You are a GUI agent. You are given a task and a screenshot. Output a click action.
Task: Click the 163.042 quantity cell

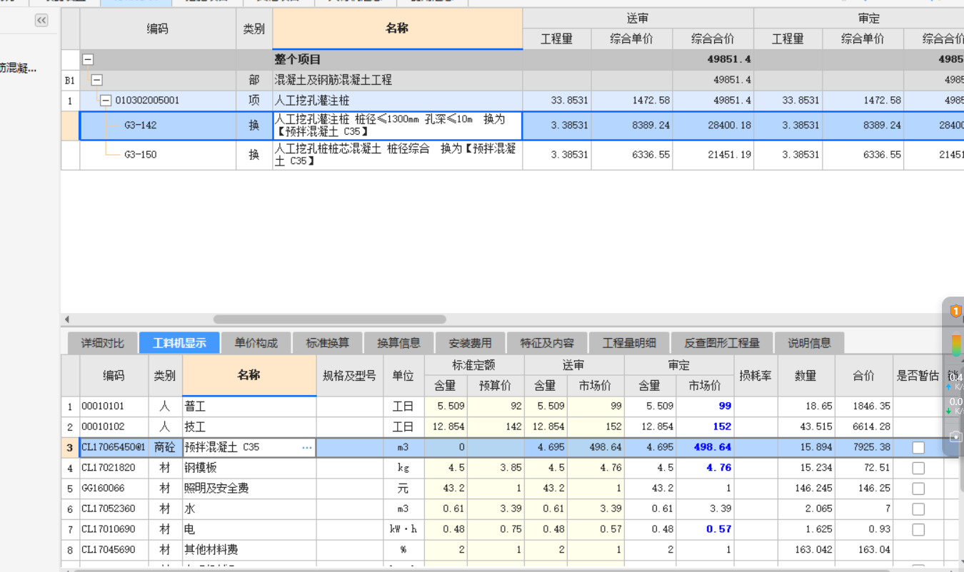806,551
